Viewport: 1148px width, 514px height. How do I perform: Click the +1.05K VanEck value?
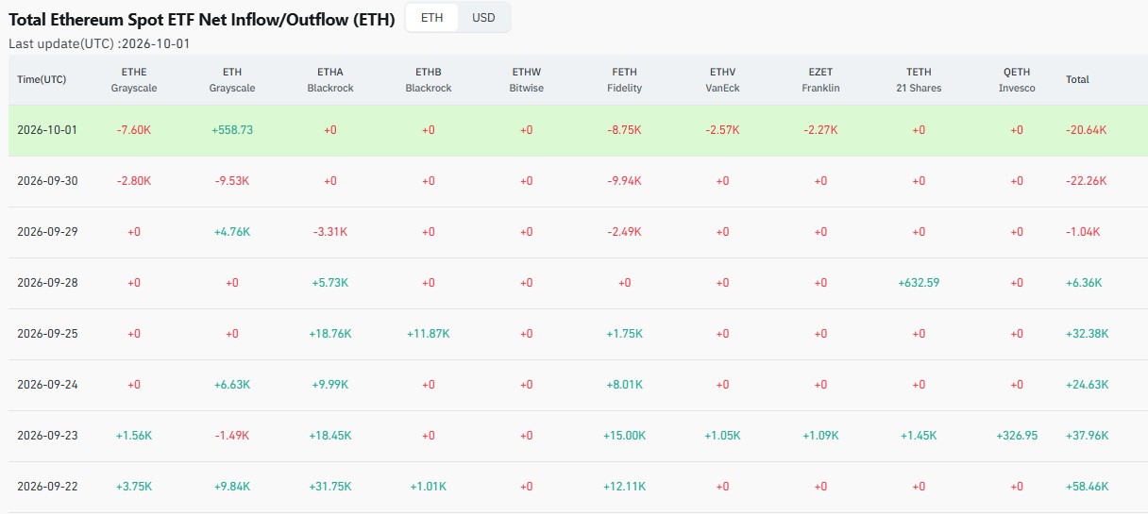pyautogui.click(x=723, y=436)
